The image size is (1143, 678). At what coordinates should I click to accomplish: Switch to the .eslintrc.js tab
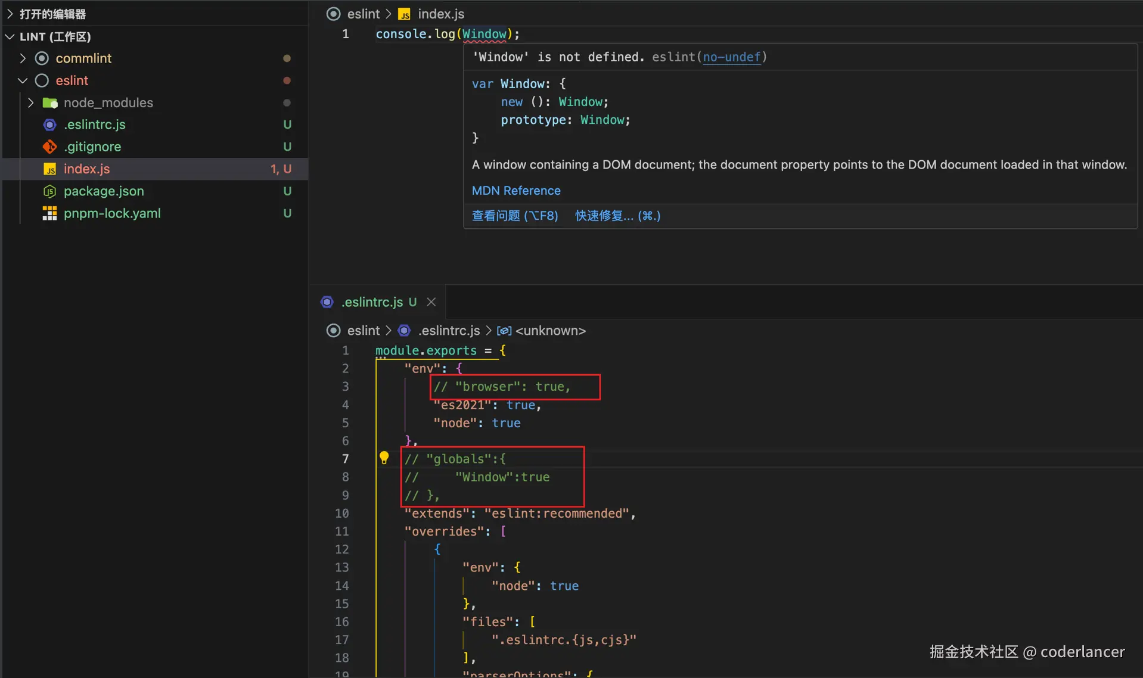pos(372,302)
